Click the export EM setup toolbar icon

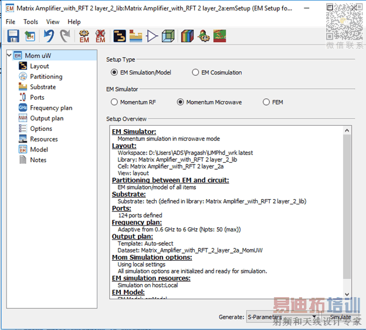point(30,36)
